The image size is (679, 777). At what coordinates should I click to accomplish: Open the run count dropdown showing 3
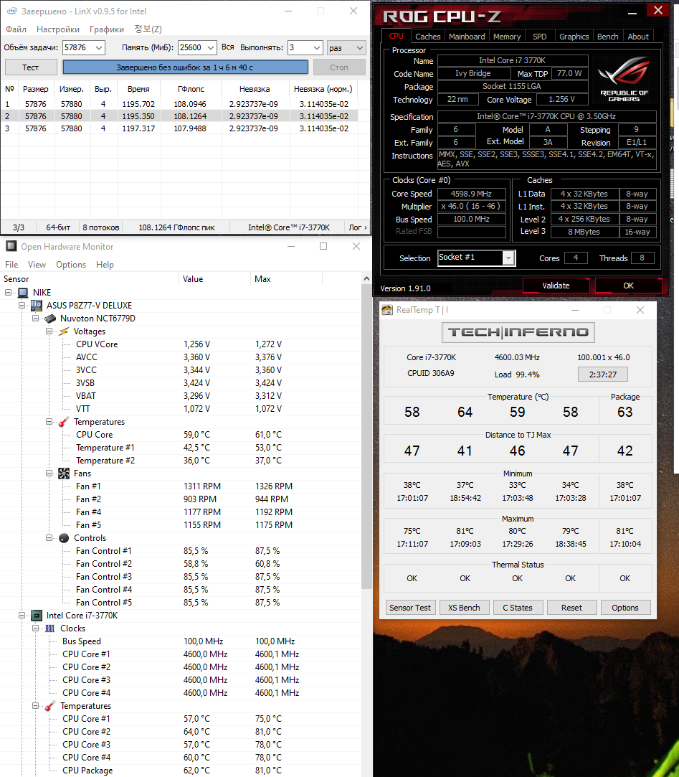point(317,47)
